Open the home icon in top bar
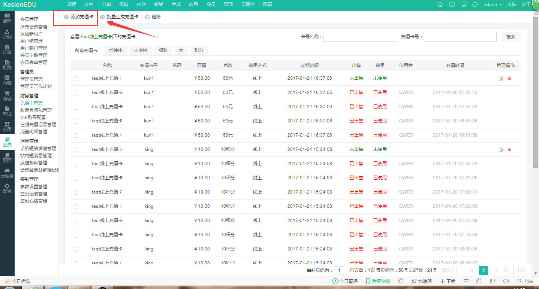This screenshot has height=289, width=539. pos(440,4)
